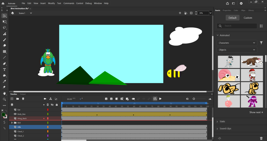Open the stage zoom percentage dropdown
This screenshot has width=267, height=141.
[x=210, y=13]
